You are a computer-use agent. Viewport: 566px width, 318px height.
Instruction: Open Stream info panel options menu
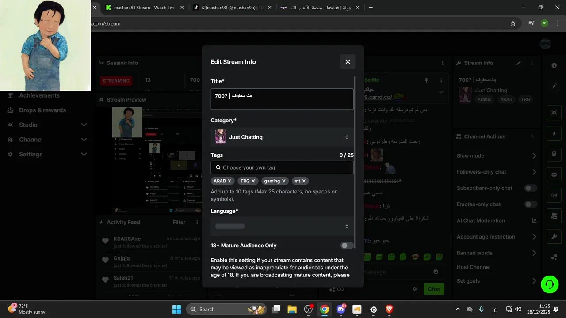coord(532,63)
